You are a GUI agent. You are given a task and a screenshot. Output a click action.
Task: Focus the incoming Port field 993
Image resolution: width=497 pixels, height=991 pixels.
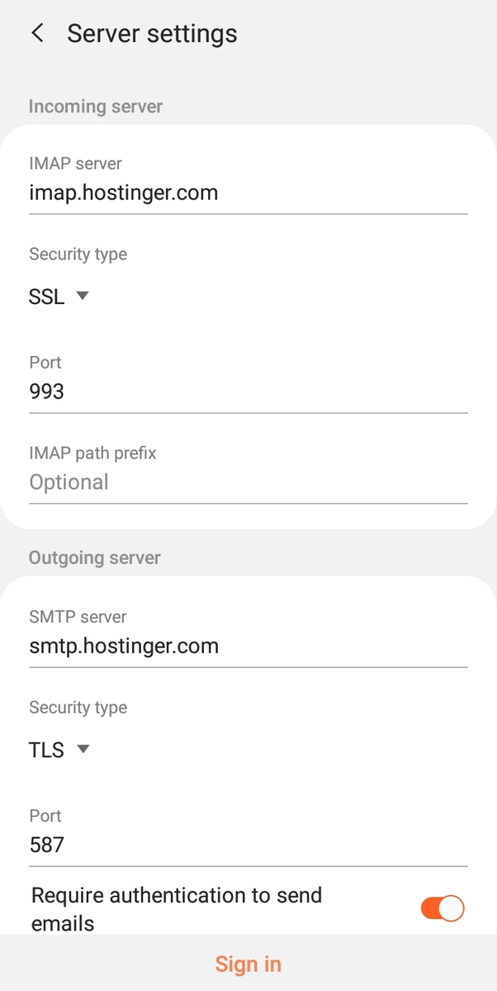pyautogui.click(x=248, y=391)
